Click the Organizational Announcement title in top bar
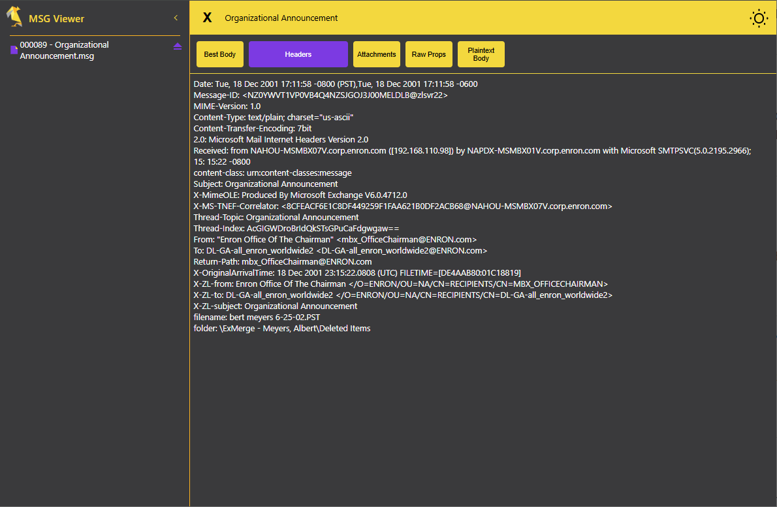The image size is (777, 507). [x=281, y=18]
